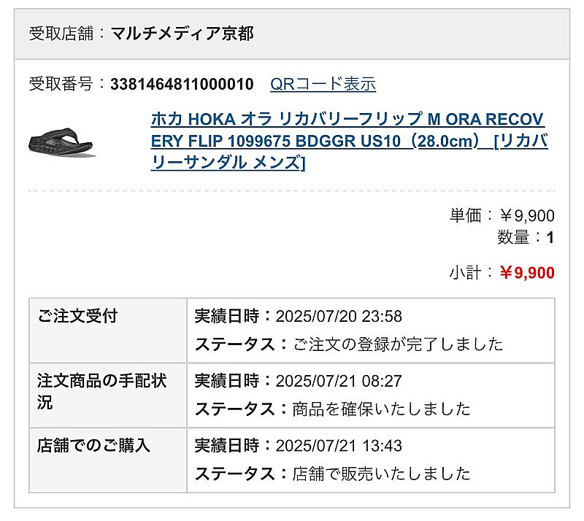Click the 小計 label text
The height and width of the screenshot is (521, 584).
465,273
